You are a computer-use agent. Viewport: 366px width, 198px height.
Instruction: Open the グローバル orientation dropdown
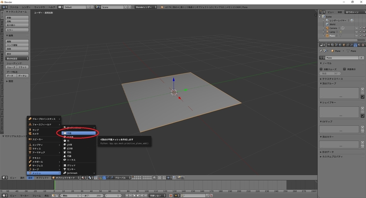[x=122, y=178]
